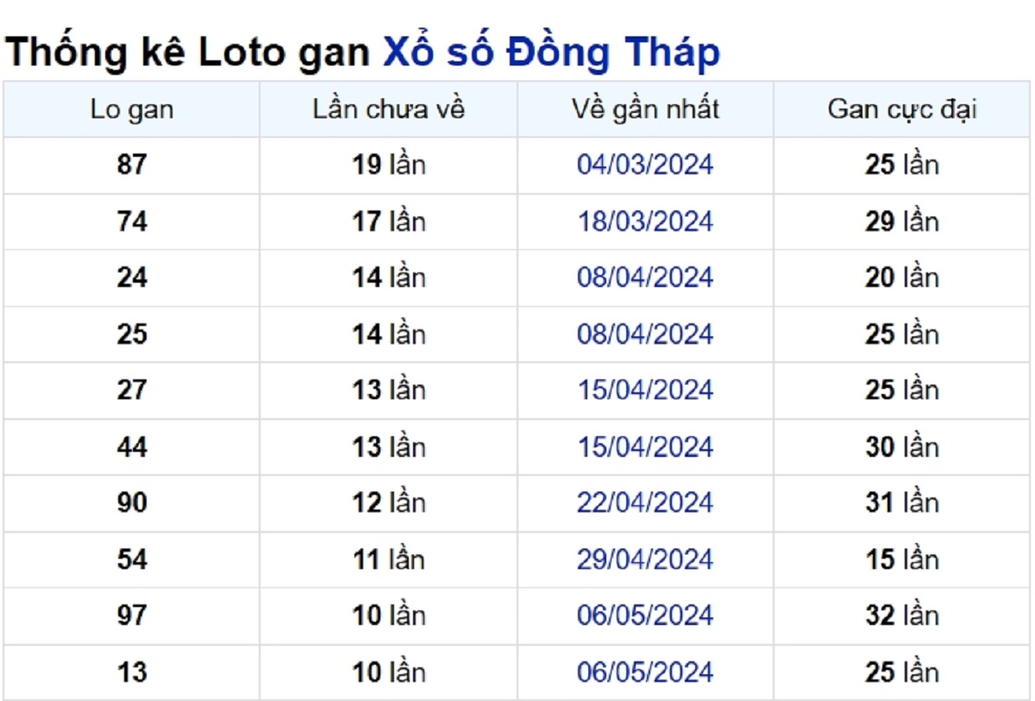
Task: Open the Xổ số Đồng Tháp title link
Action: tap(551, 53)
